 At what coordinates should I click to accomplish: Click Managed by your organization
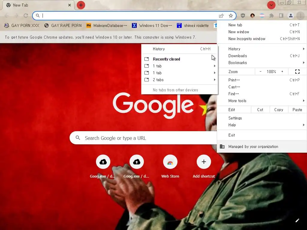[262, 146]
